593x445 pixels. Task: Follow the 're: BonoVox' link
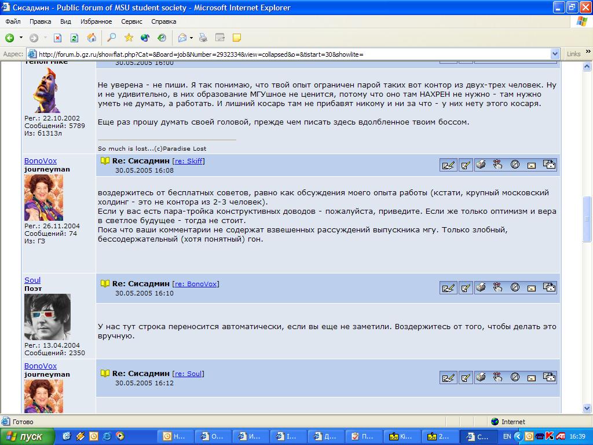[196, 284]
